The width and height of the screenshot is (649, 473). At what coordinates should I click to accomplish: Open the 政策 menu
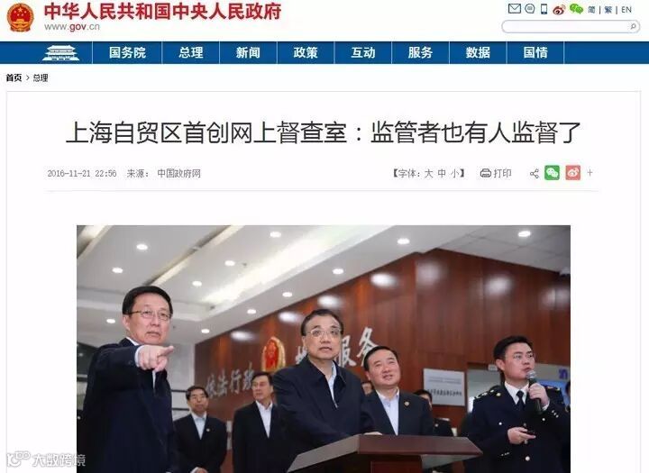[306, 52]
